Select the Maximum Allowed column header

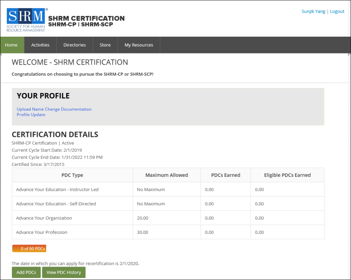coord(167,175)
